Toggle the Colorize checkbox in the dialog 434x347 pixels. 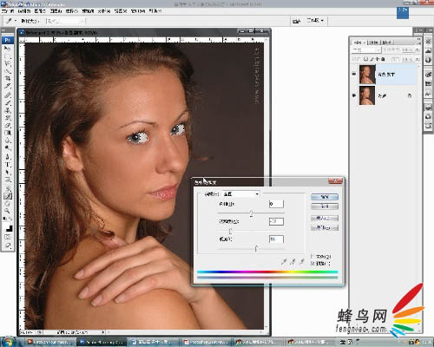click(312, 256)
